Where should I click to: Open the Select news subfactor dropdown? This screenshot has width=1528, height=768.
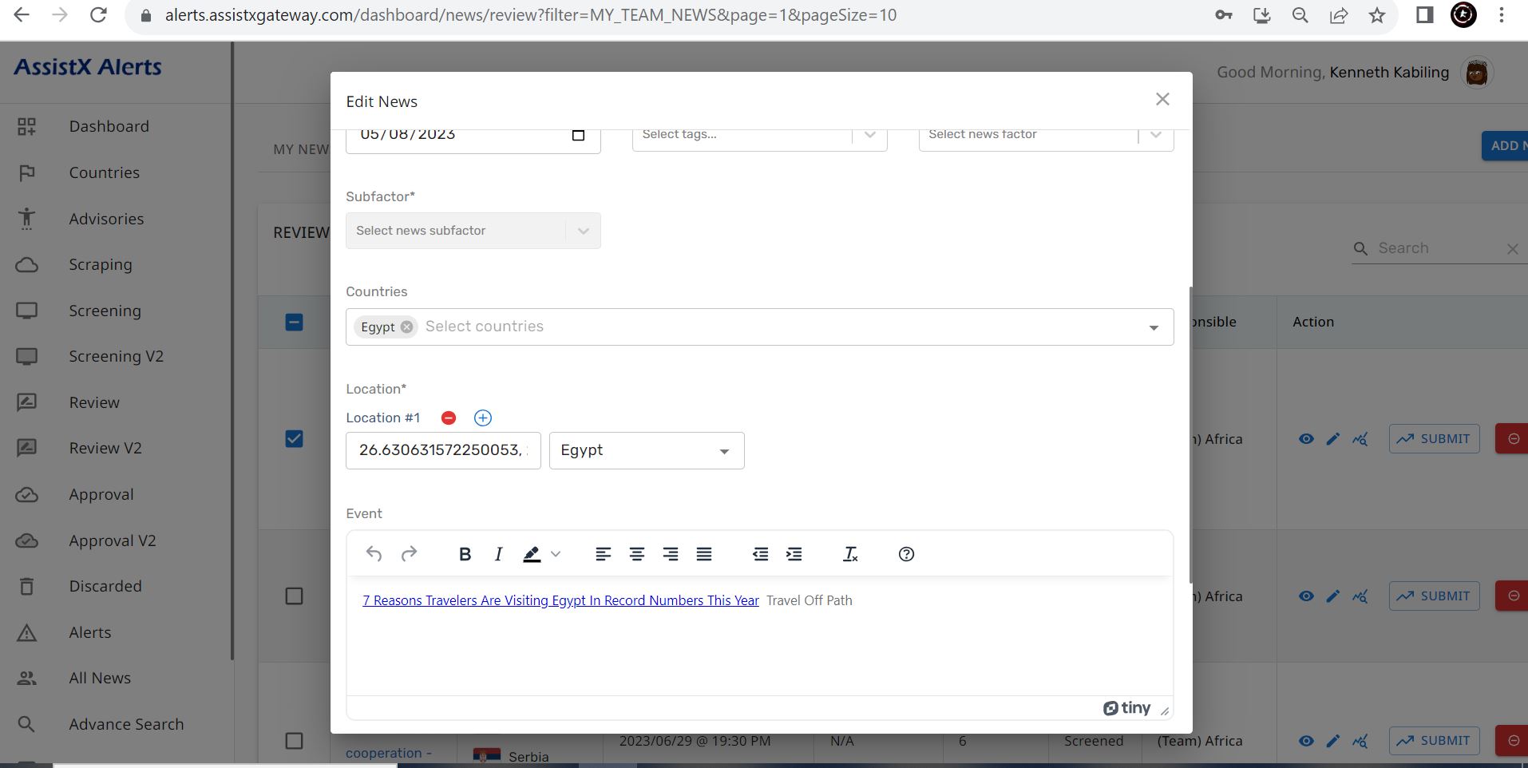click(x=473, y=231)
